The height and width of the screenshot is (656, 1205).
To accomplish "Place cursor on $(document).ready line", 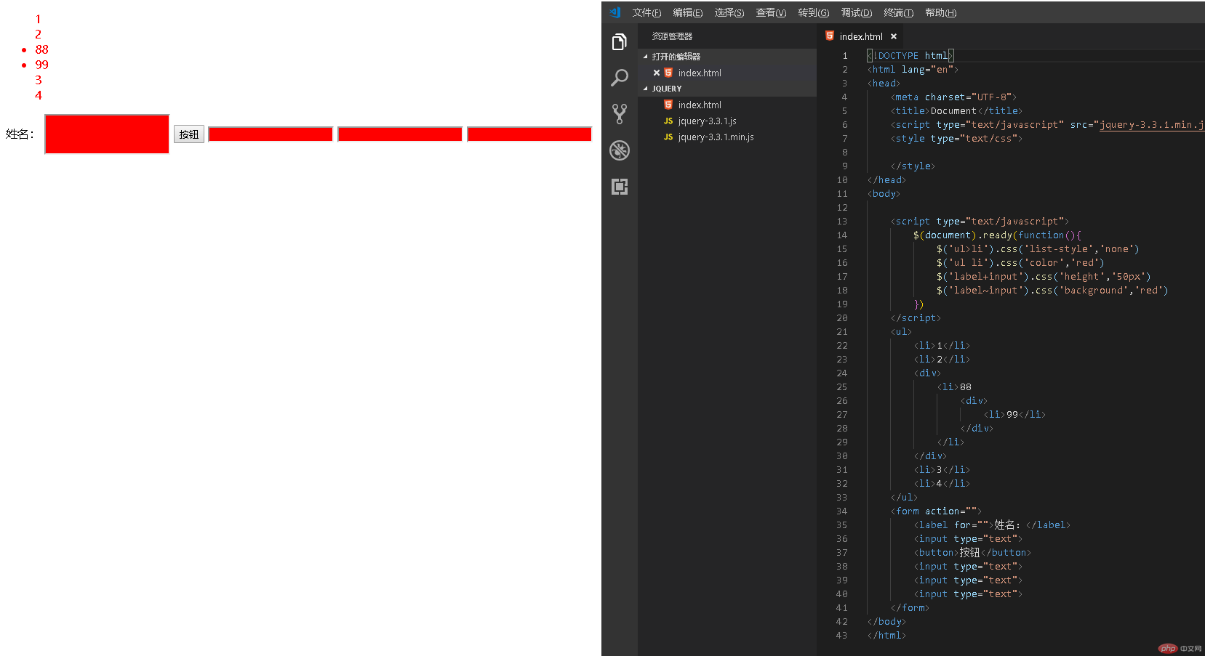I will (998, 235).
